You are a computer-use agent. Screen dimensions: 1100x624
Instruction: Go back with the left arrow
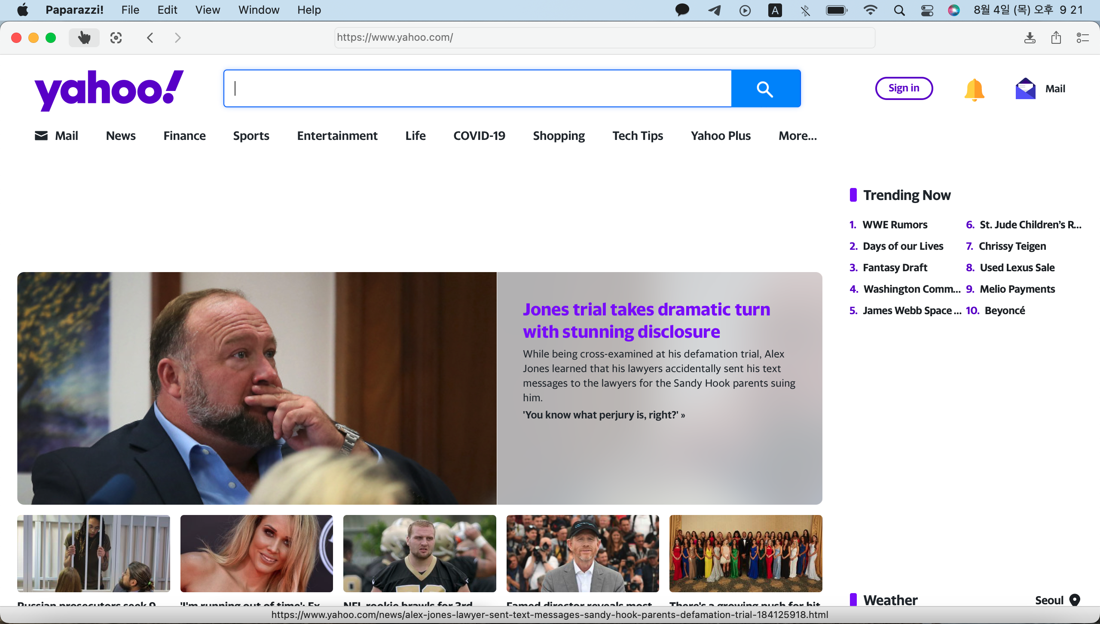click(x=150, y=38)
